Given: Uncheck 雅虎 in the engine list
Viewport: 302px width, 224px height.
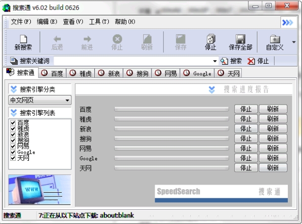Looking at the screenshot, I should pos(13,128).
